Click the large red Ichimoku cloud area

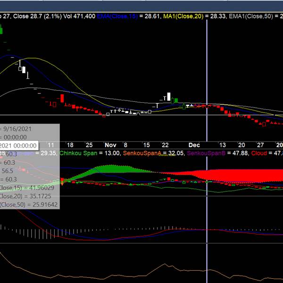click(x=234, y=175)
